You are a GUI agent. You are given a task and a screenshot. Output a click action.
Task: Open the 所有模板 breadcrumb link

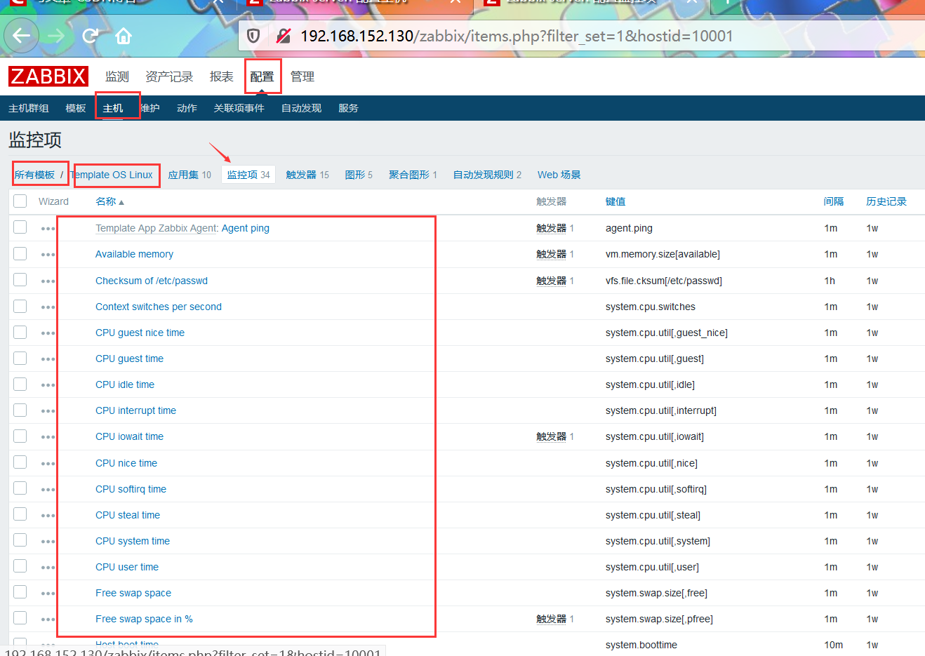point(35,175)
